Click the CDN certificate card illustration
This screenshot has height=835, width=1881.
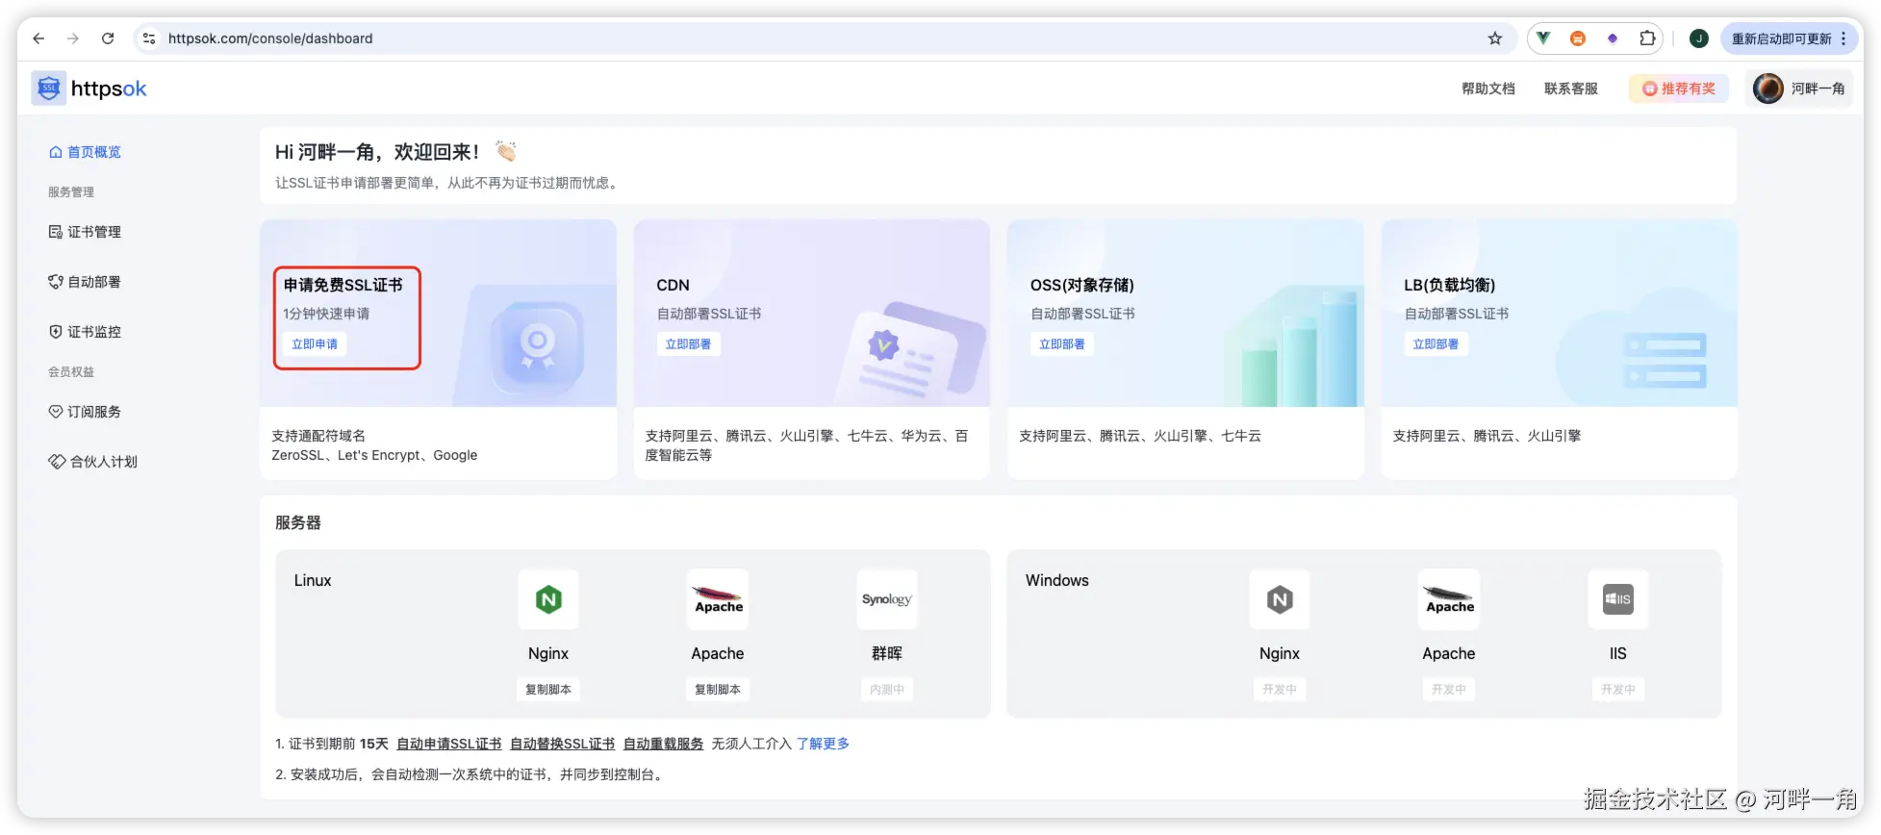click(909, 351)
